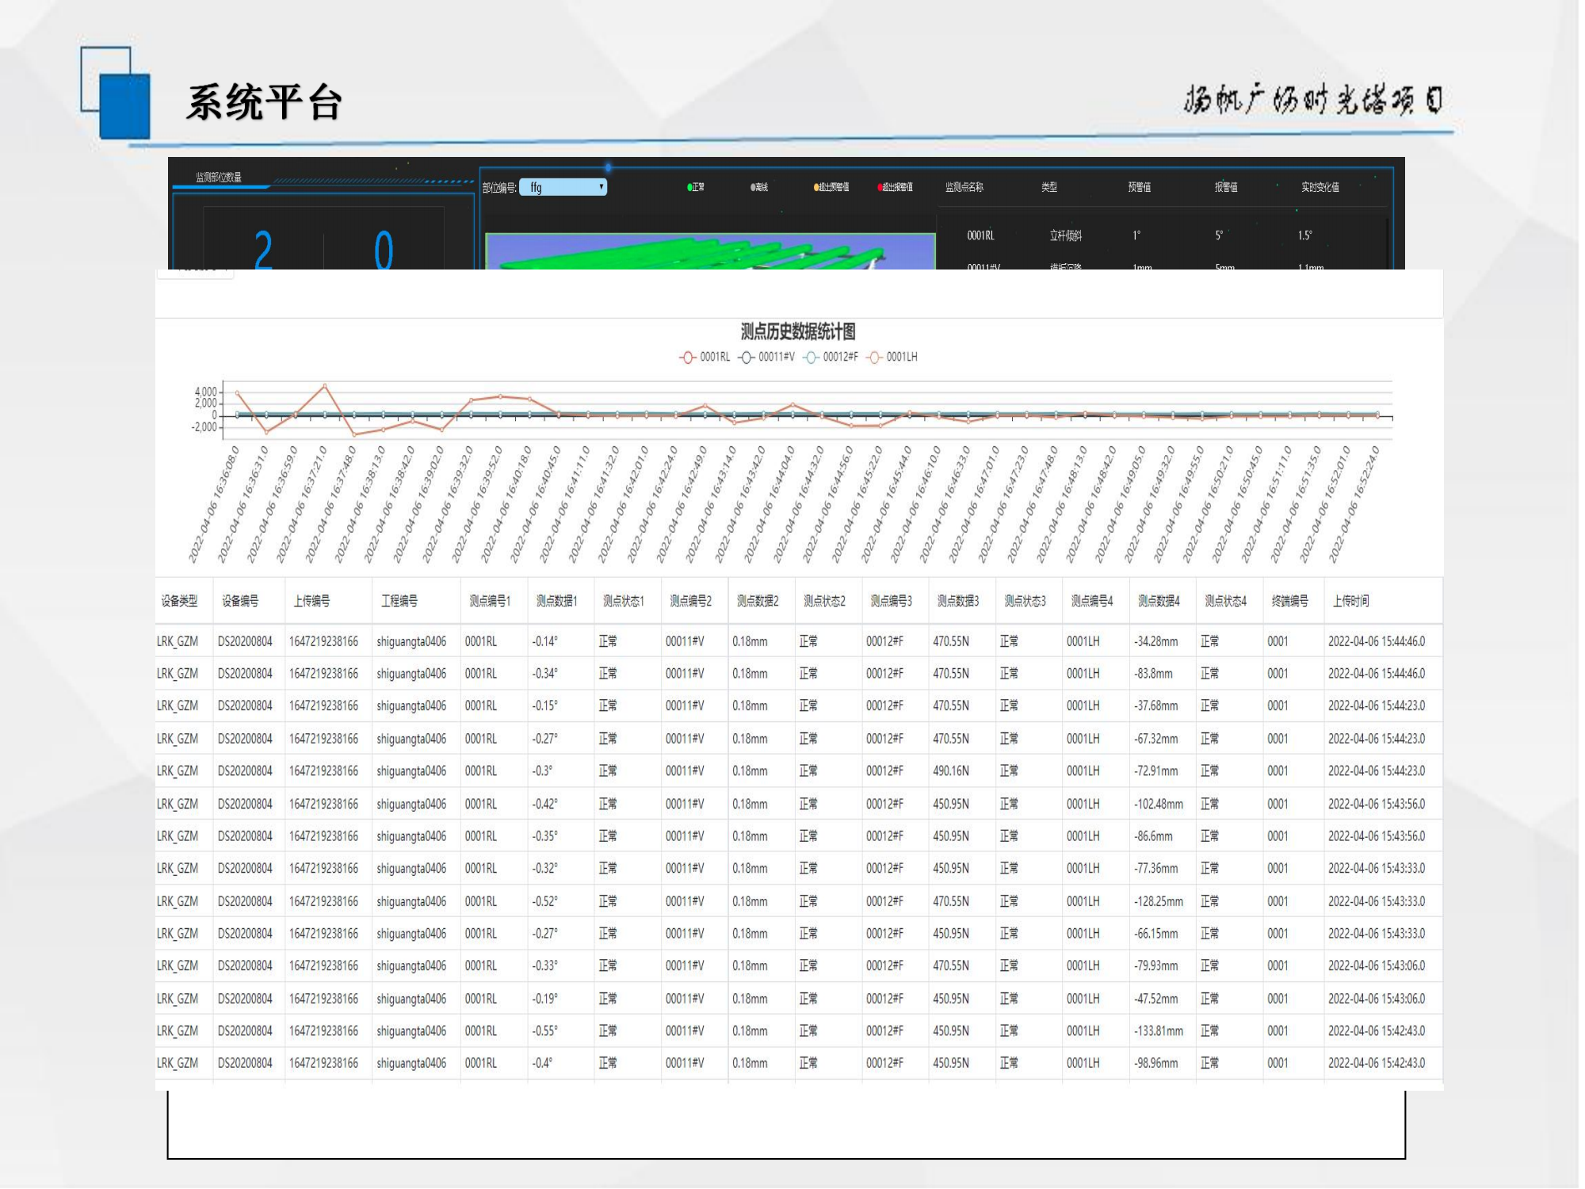Screen dimensions: 1585x1189
Task: Click the 上传编号 table header
Action: [x=311, y=601]
